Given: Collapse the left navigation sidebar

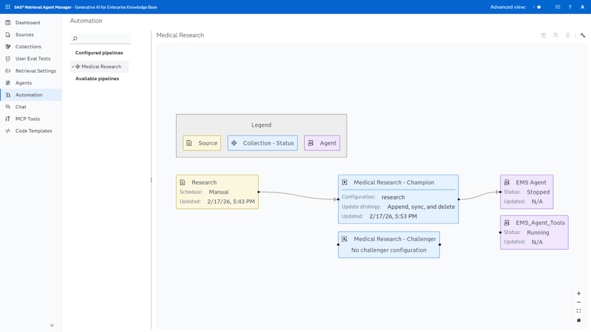Looking at the screenshot, I should [x=52, y=326].
